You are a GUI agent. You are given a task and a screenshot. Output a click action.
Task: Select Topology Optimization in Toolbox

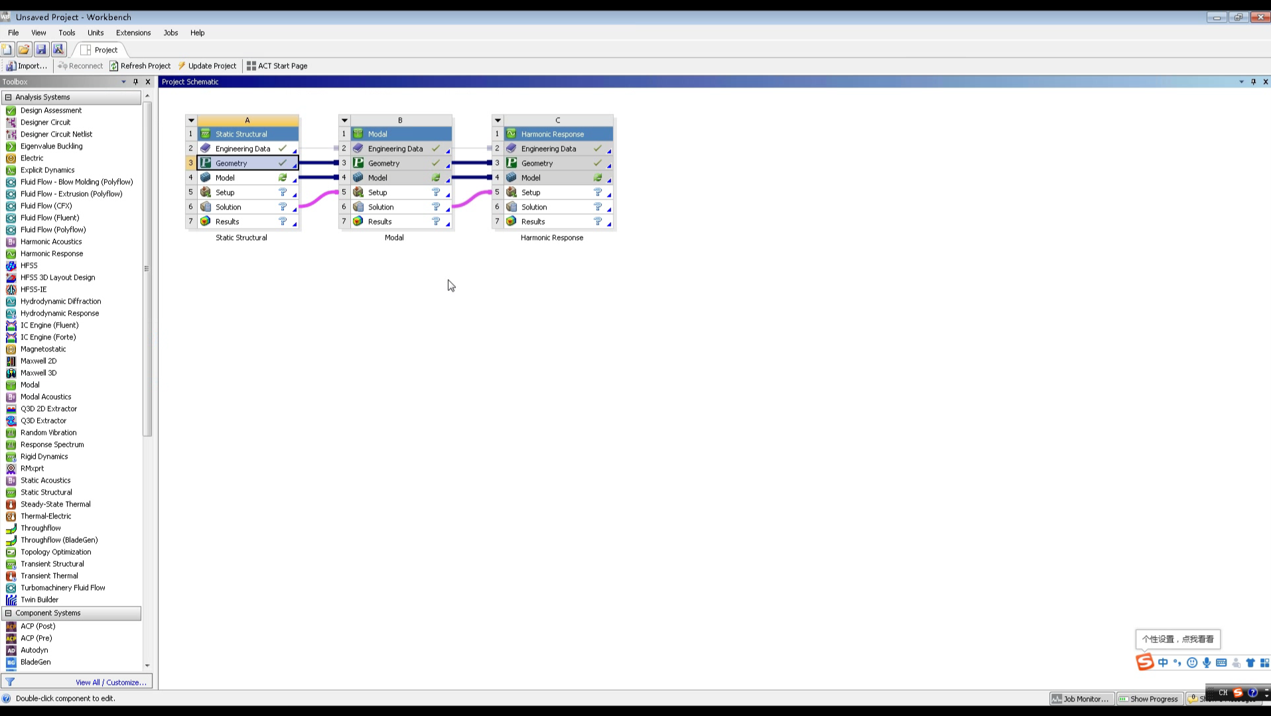point(56,552)
